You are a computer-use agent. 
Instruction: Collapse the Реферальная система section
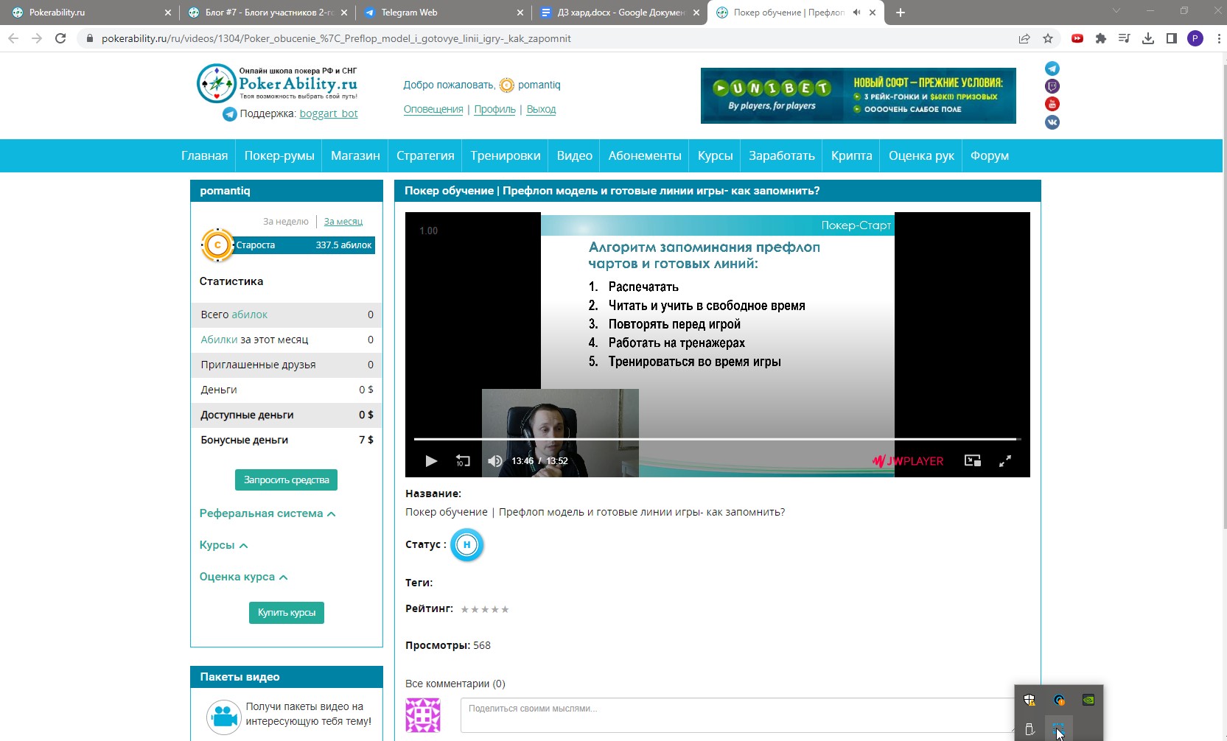click(x=268, y=513)
